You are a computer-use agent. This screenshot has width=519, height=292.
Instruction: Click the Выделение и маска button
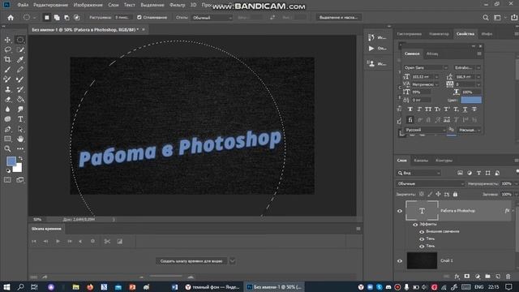pyautogui.click(x=338, y=18)
